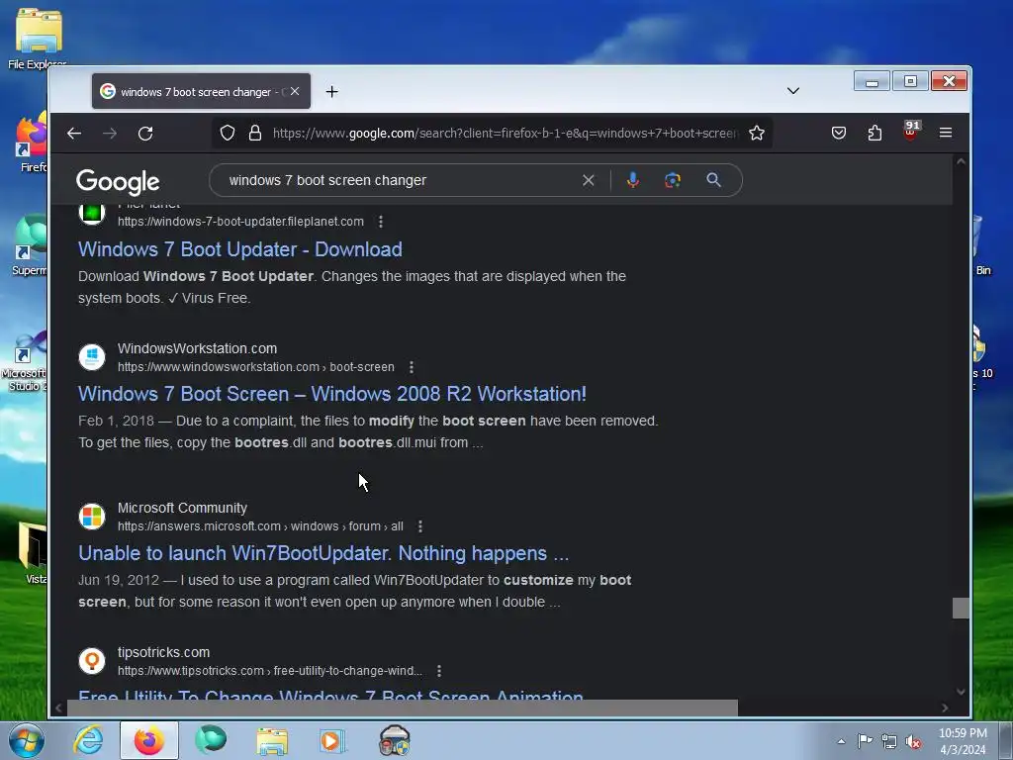The width and height of the screenshot is (1013, 760).
Task: Click the Google search input field
Action: click(401, 180)
